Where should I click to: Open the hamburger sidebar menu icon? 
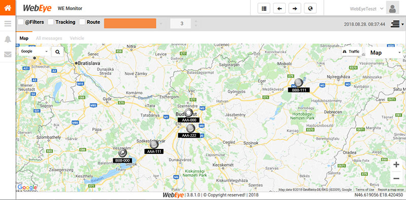coord(8,24)
